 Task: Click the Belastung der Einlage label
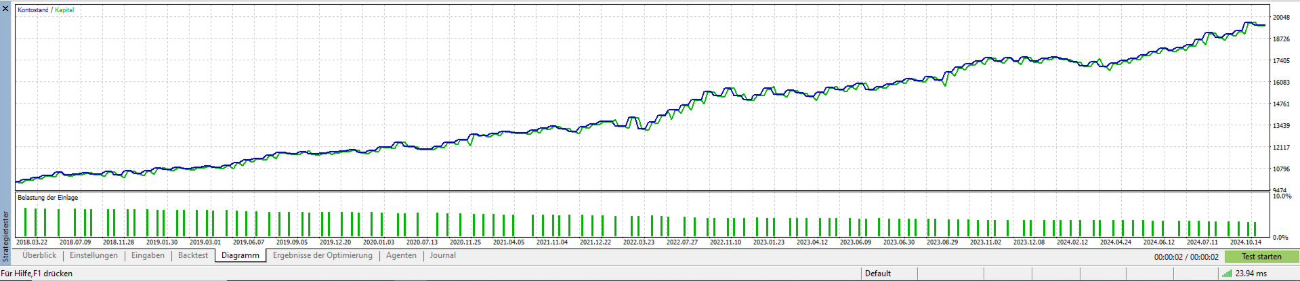[47, 198]
